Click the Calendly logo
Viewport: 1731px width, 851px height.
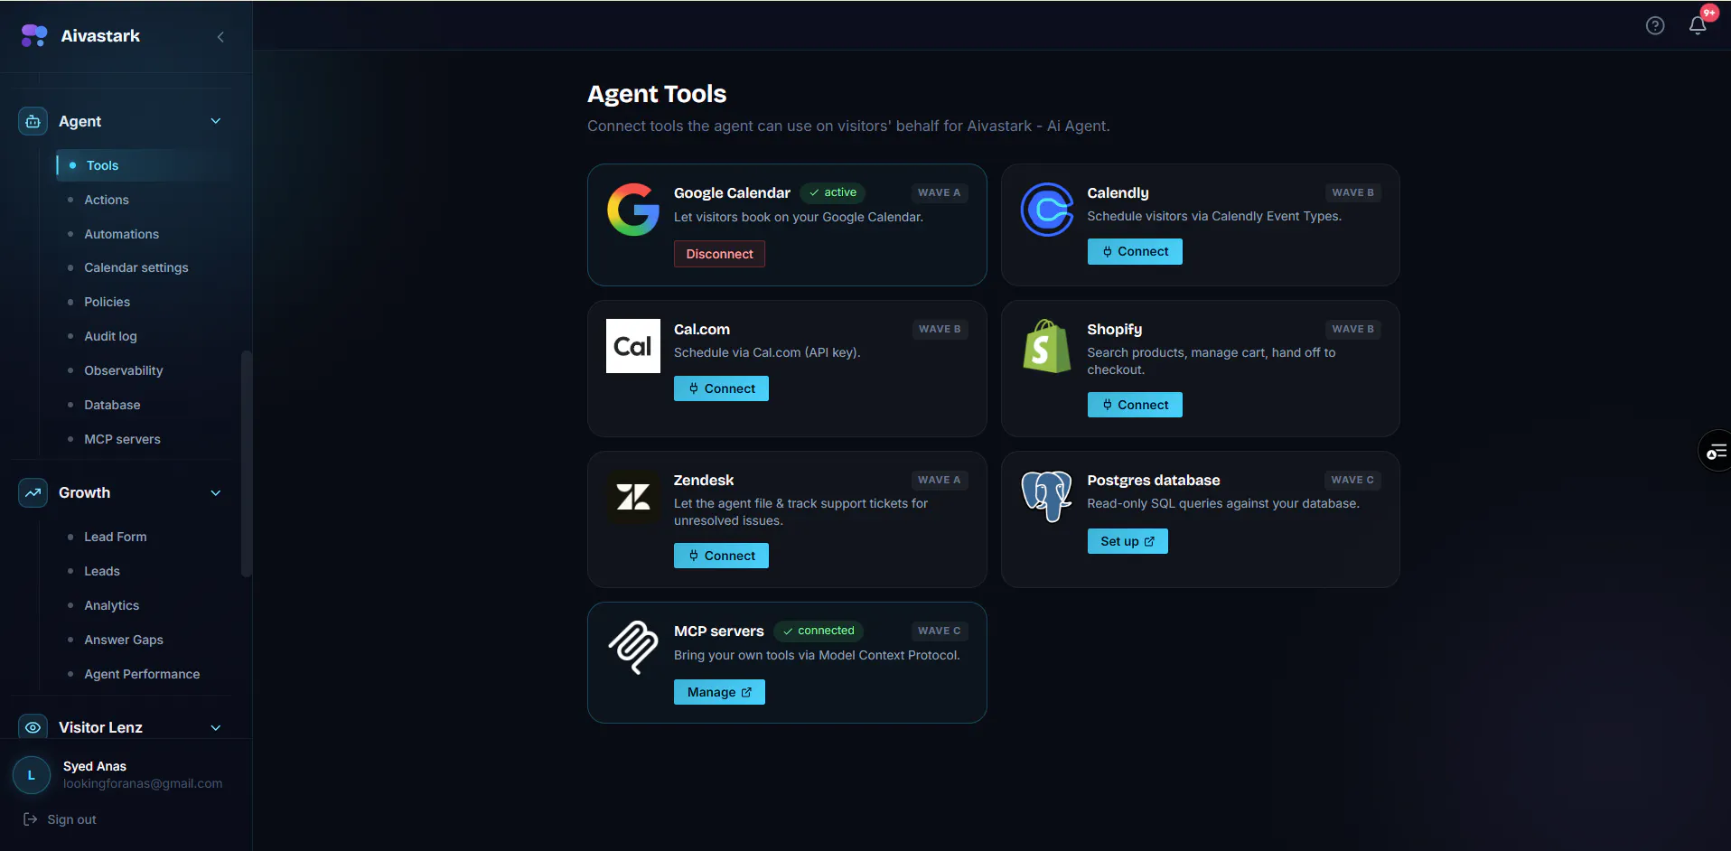click(1047, 210)
